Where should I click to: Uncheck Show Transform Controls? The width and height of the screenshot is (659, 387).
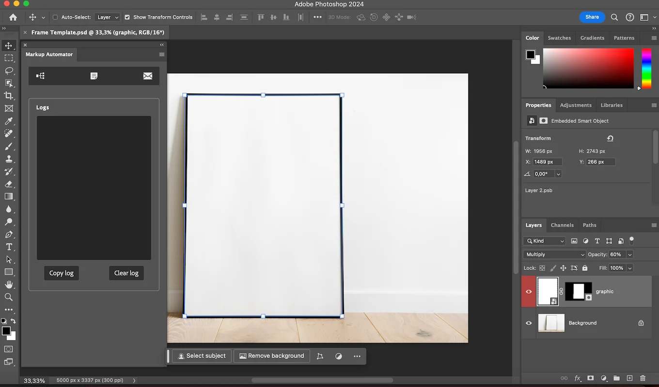coord(127,17)
